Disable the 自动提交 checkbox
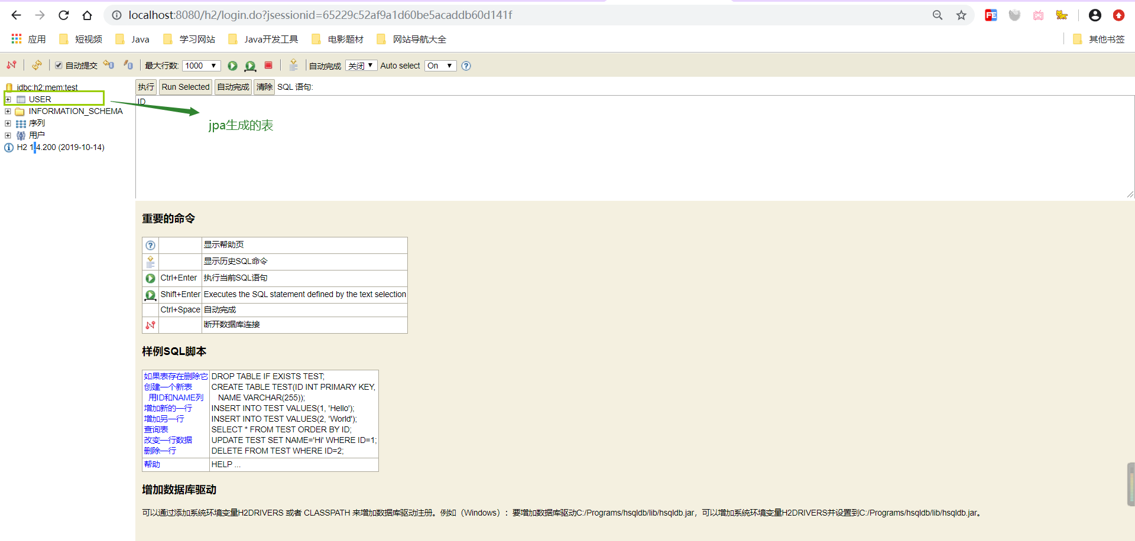Viewport: 1135px width, 541px height. (59, 65)
